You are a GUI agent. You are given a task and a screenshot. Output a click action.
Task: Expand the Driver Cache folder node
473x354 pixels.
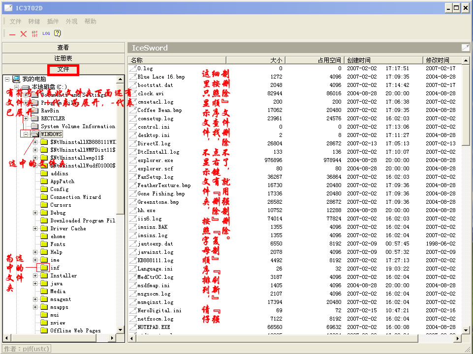[35, 228]
